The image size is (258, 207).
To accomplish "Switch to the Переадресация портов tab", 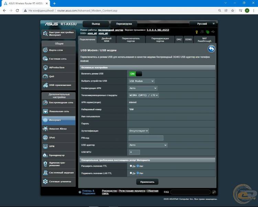I will [160, 40].
